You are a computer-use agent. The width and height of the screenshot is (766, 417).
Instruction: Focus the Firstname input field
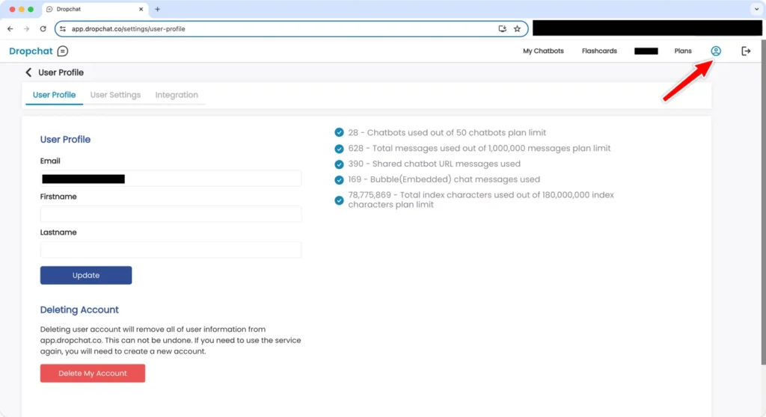171,214
